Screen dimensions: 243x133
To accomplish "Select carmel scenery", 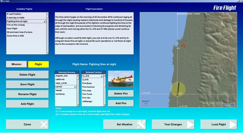I will 66,87.
